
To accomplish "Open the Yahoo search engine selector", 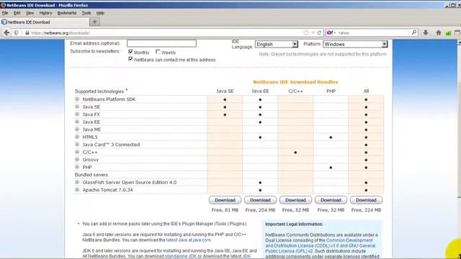I will point(331,32).
